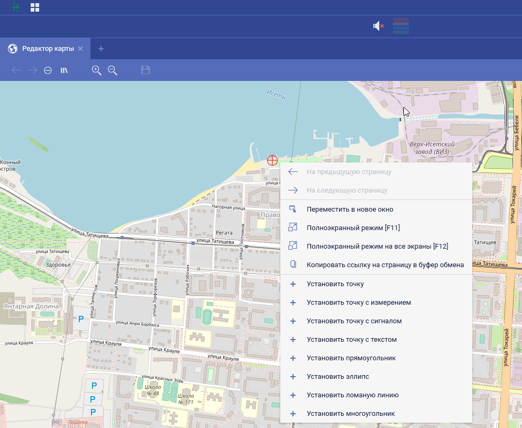Choose Полноэкранный режим на все экраны [F12]
Image resolution: width=522 pixels, height=428 pixels.
[x=377, y=246]
